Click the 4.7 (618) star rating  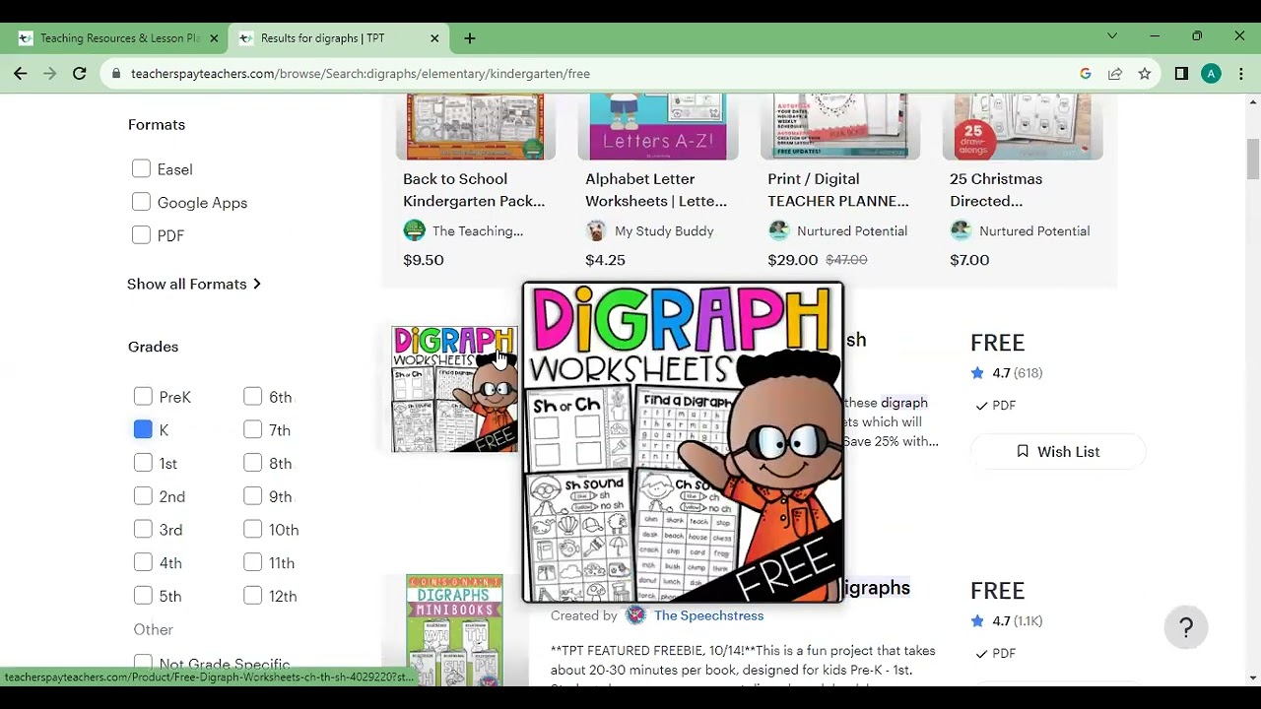(x=1006, y=373)
